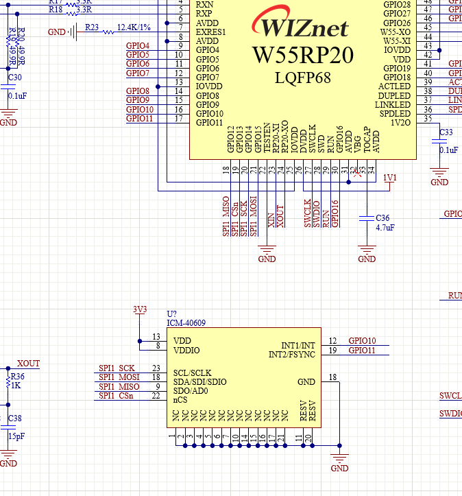Image resolution: width=462 pixels, height=496 pixels.
Task: Click the C30 designator
Action: (x=15, y=78)
